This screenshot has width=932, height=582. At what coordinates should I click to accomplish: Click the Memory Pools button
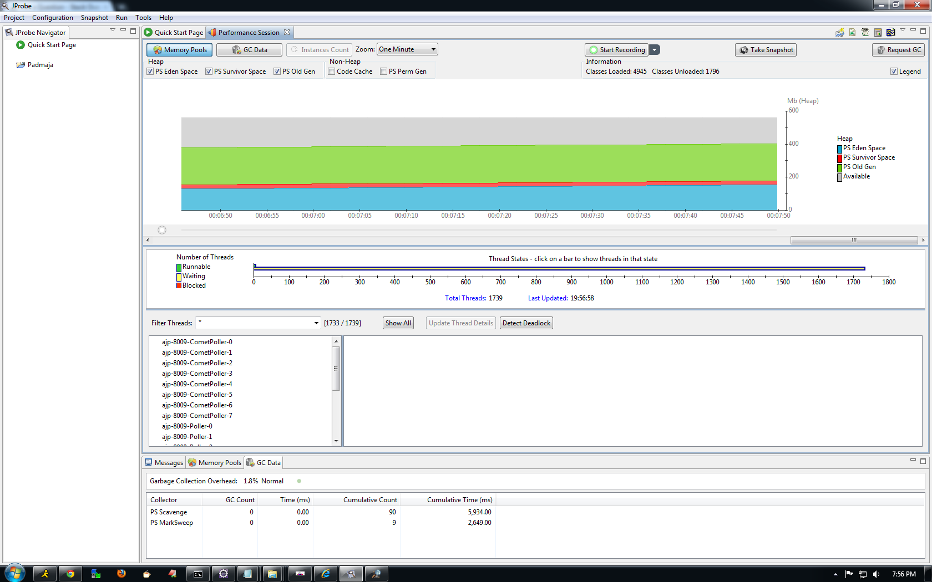click(180, 50)
